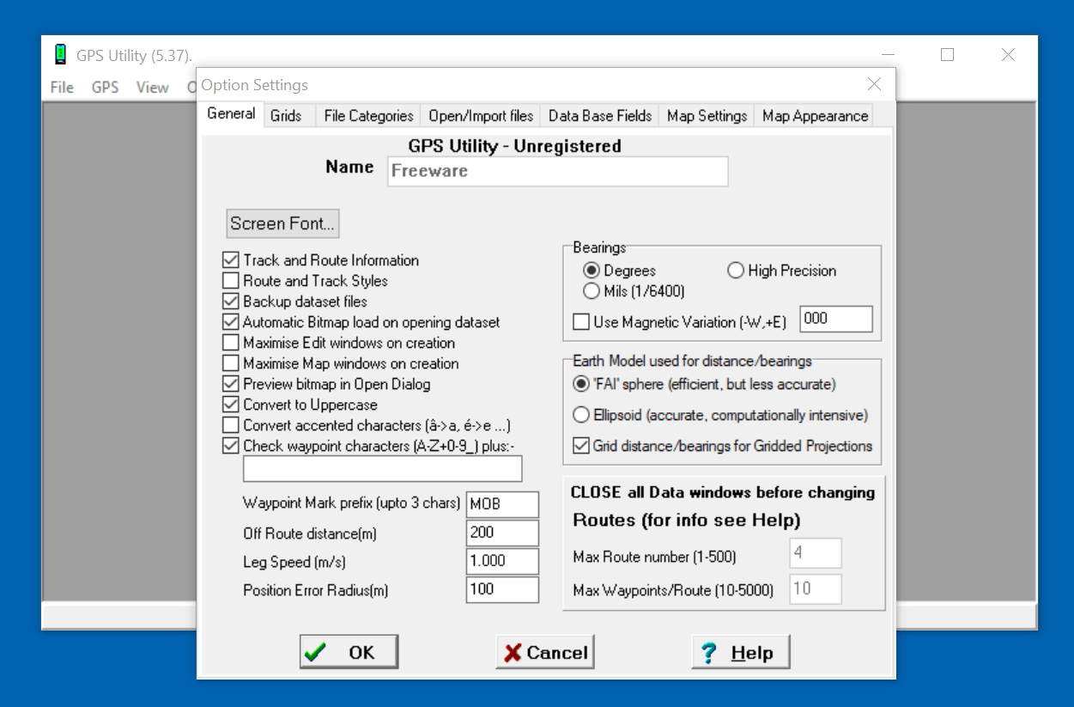Click the extra waypoint characters text box
Image resolution: width=1074 pixels, height=707 pixels.
coord(382,468)
